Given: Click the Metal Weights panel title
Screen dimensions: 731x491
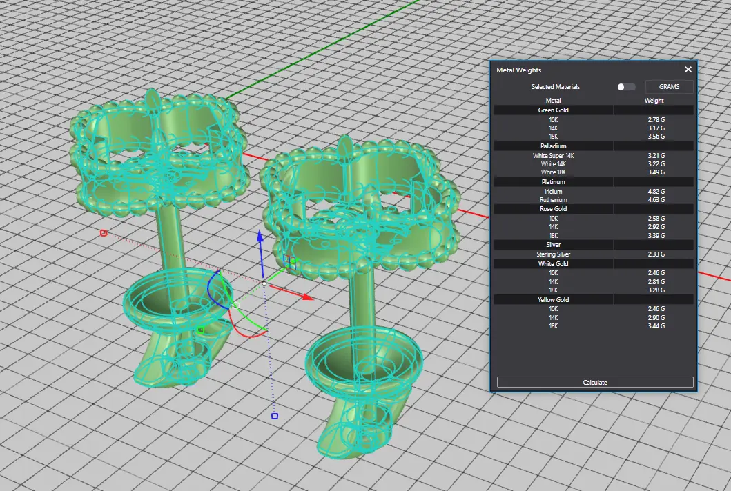Looking at the screenshot, I should coord(518,70).
